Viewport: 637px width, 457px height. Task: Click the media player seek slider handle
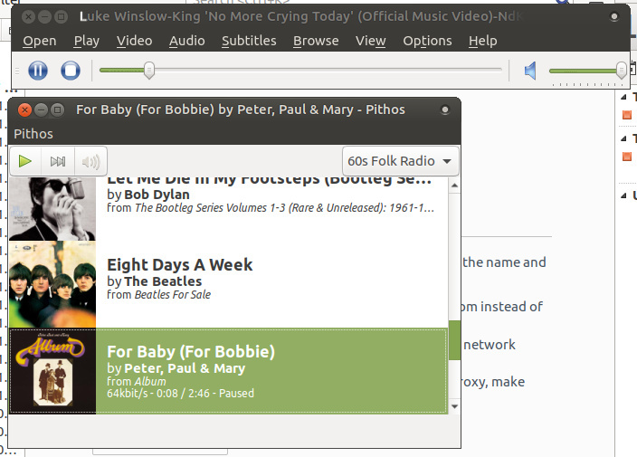coord(149,71)
